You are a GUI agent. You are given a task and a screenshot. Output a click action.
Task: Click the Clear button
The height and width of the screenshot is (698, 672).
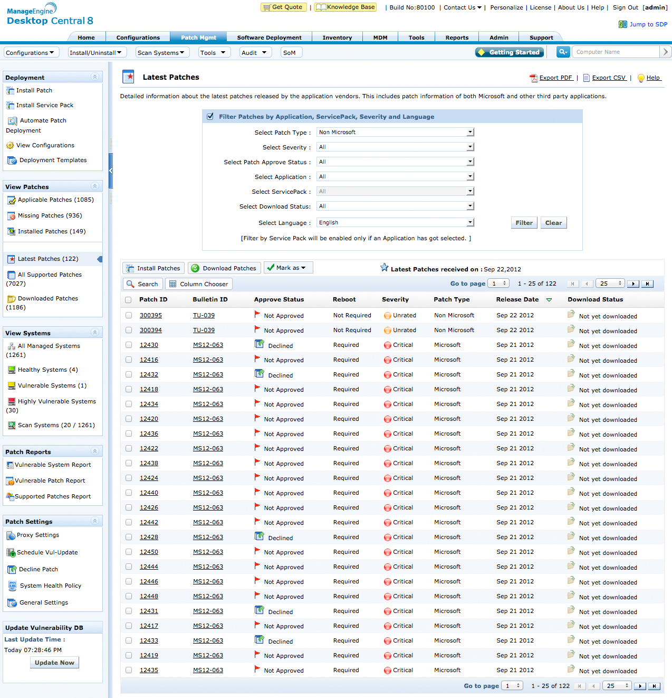point(553,223)
